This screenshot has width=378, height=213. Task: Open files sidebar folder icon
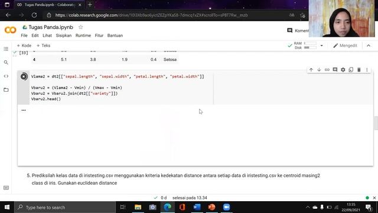coord(6,90)
